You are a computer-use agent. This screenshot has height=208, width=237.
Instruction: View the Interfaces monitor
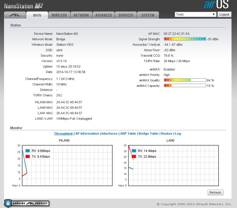(109, 133)
